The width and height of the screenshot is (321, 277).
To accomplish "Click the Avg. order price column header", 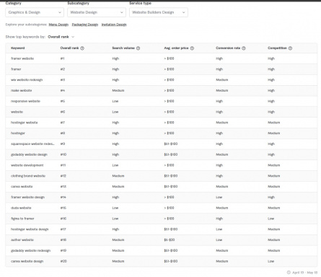I will click(x=176, y=48).
